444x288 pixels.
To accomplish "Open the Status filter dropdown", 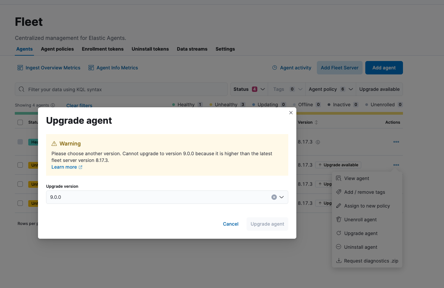I will coord(249,89).
